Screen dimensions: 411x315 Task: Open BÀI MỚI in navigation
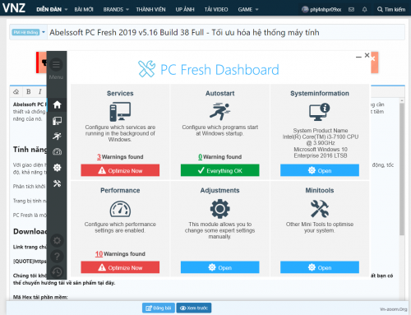[84, 10]
